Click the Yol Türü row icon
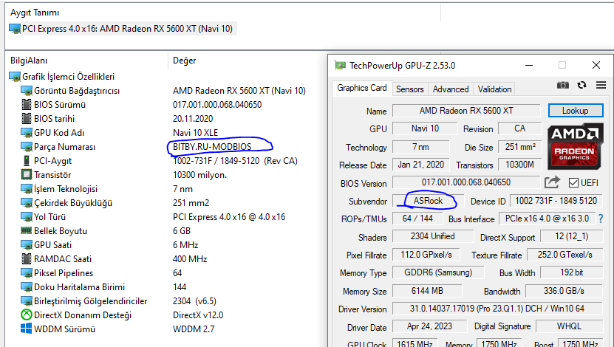Image resolution: width=614 pixels, height=347 pixels. point(27,217)
